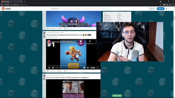Toggle subtitles in the YouTube player
Image resolution: width=175 pixels, height=98 pixels.
pyautogui.click(x=84, y=68)
